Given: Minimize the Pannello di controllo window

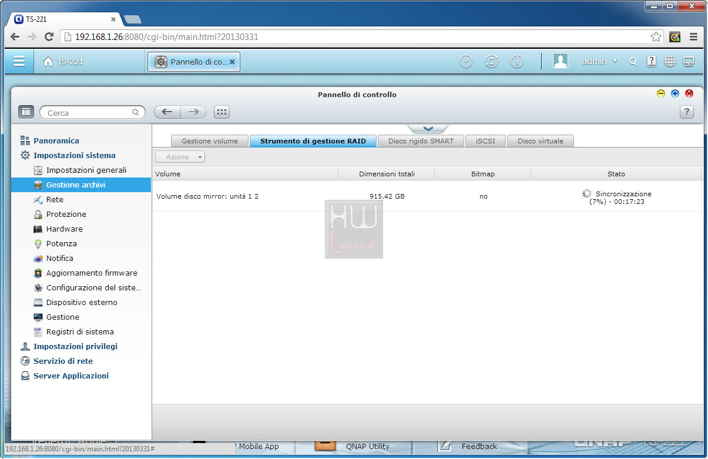Looking at the screenshot, I should 661,93.
